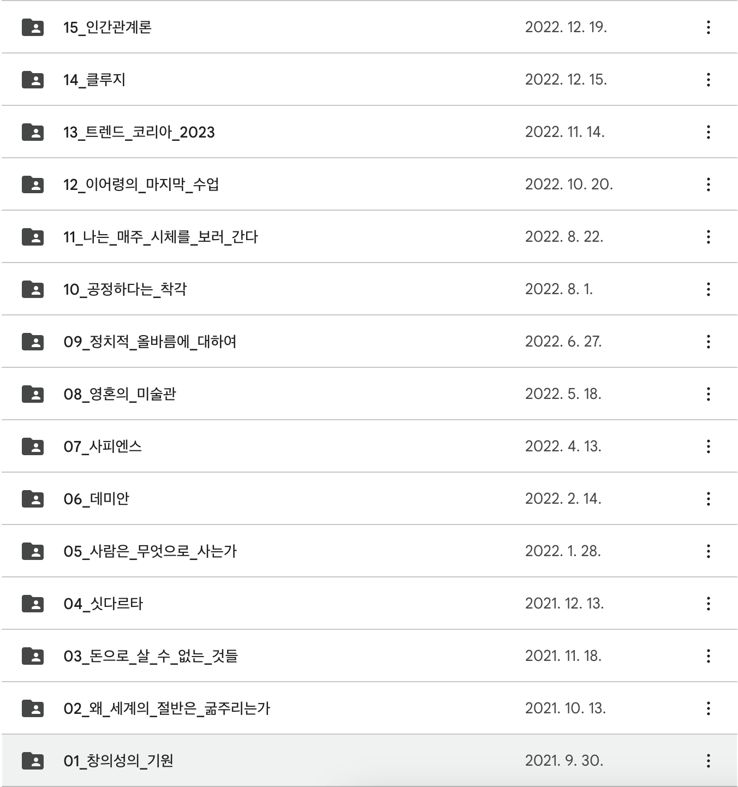The image size is (738, 787).
Task: Click the date 2022. 4. 13.
Action: [563, 446]
